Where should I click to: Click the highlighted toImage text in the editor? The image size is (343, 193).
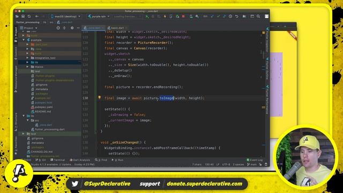[167, 98]
